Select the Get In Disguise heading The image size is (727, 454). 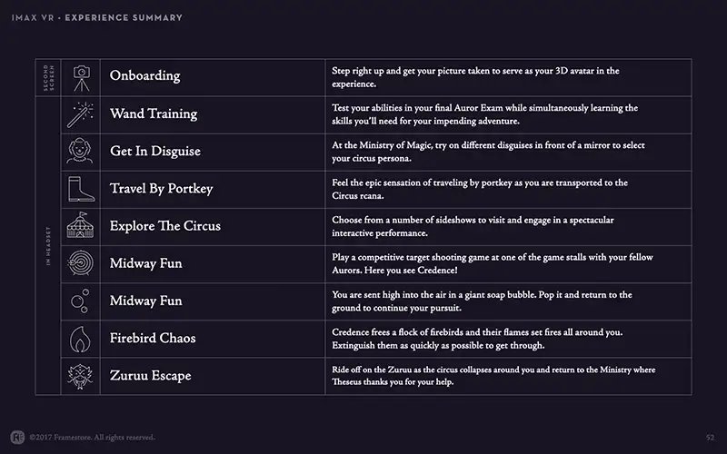click(154, 151)
